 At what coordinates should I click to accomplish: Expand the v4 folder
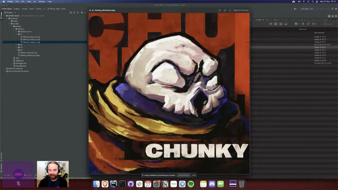tap(16, 50)
